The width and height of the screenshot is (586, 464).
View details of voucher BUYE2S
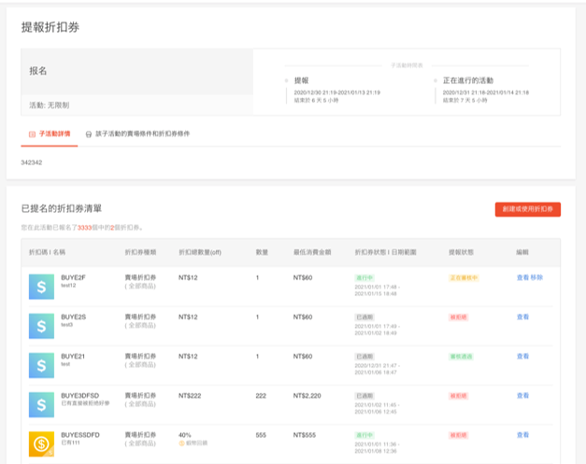522,316
